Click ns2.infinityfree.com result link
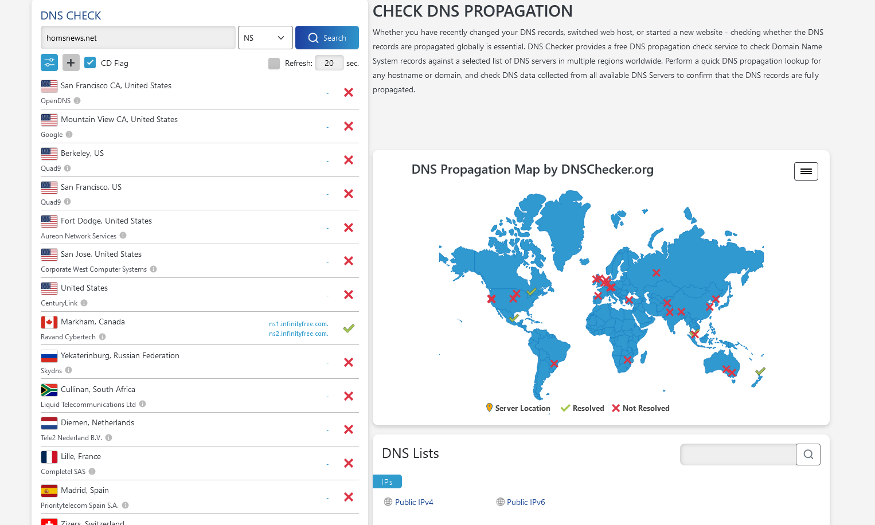Image resolution: width=875 pixels, height=525 pixels. click(x=299, y=334)
